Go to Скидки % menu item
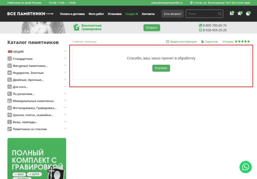Image resolution: width=257 pixels, height=179 pixels. [x=132, y=14]
